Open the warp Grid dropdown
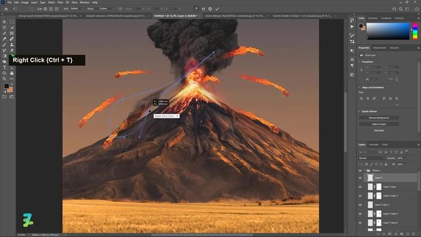The image size is (421, 237). pyautogui.click(x=76, y=9)
